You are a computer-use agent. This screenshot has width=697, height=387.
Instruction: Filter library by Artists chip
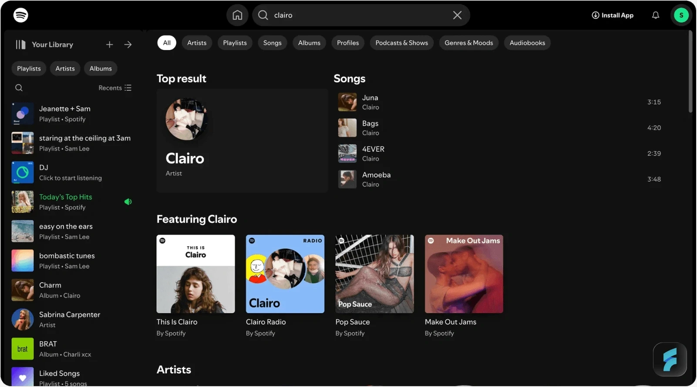65,68
